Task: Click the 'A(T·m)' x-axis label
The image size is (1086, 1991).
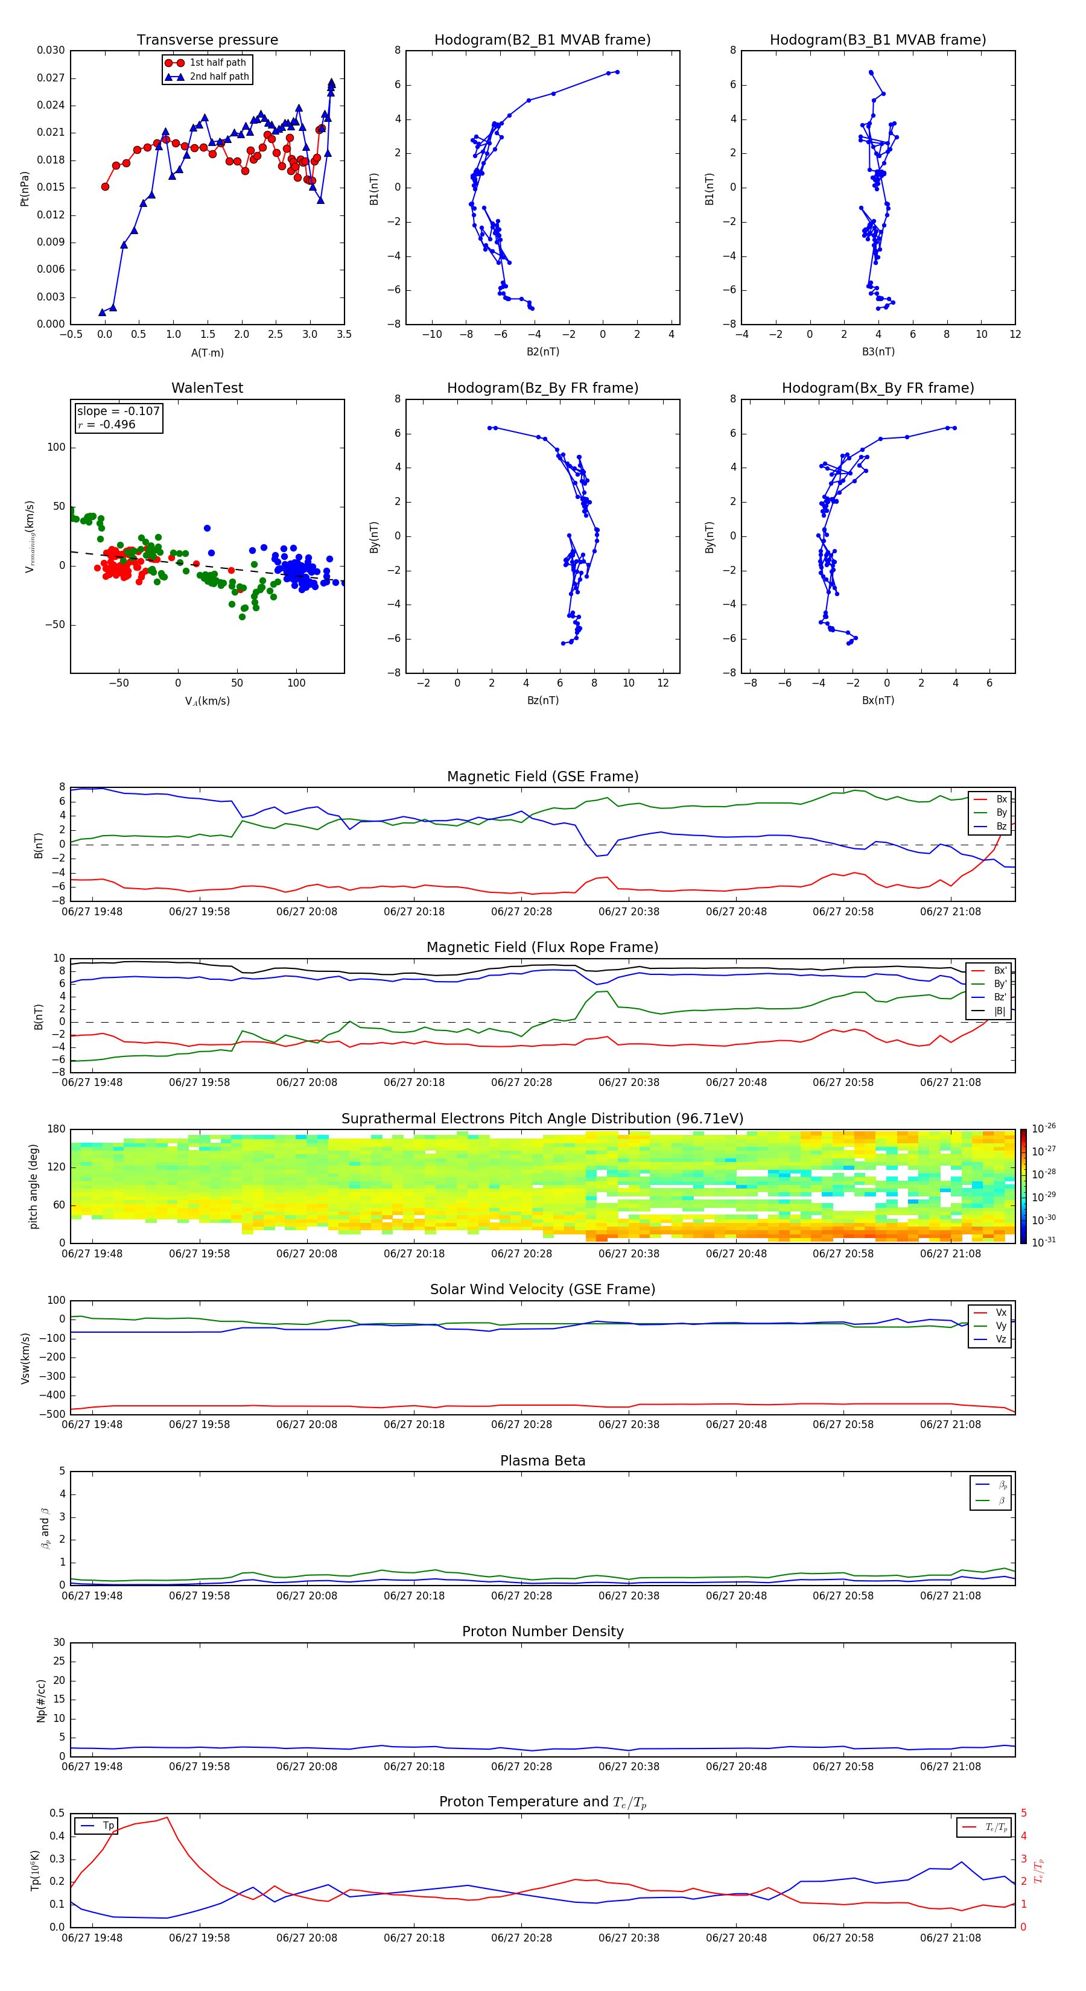Action: tap(207, 353)
